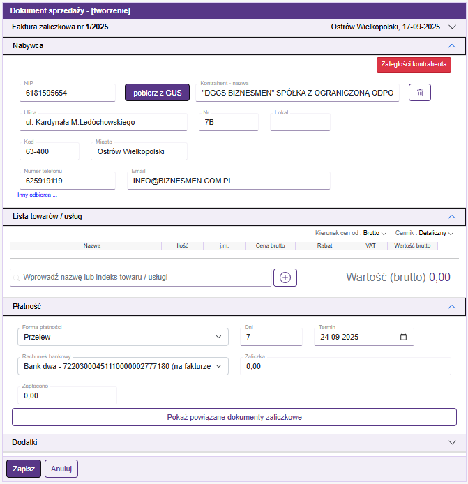
Task: Collapse the Lista towarów / usług section
Action: (451, 216)
